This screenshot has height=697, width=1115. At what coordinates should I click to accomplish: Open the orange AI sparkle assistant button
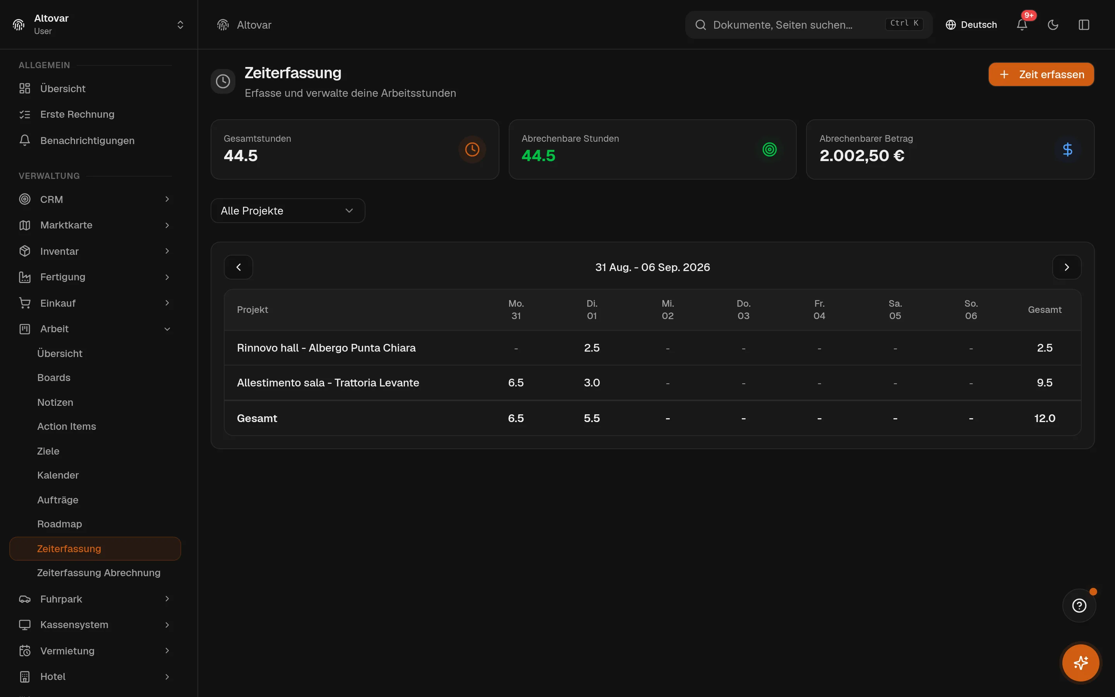(1081, 663)
